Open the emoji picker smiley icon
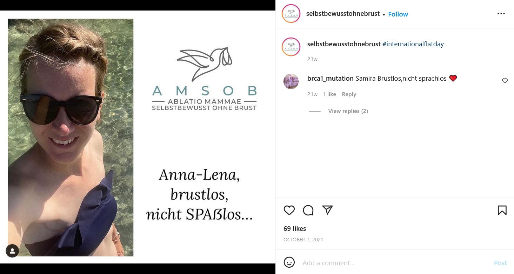 pos(289,262)
